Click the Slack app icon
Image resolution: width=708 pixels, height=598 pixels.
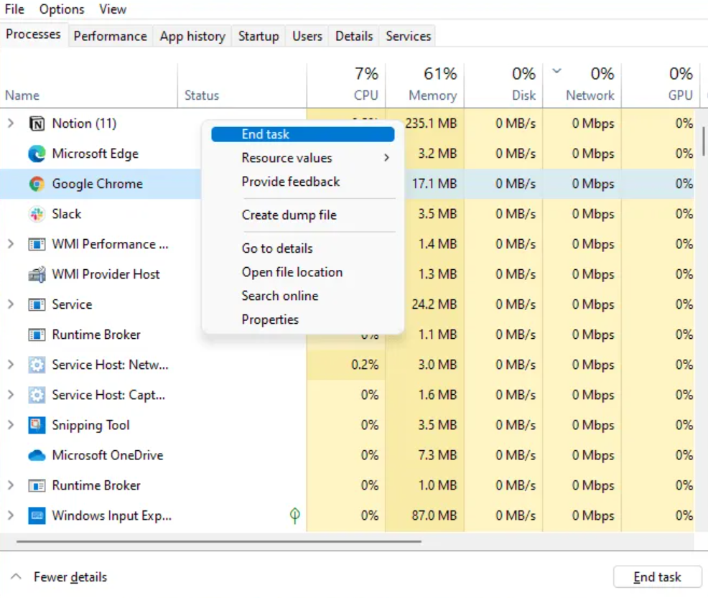pos(37,214)
